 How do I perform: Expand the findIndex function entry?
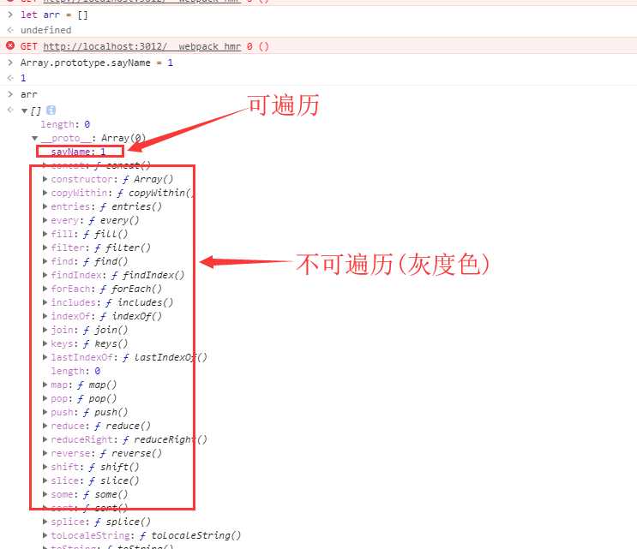45,275
